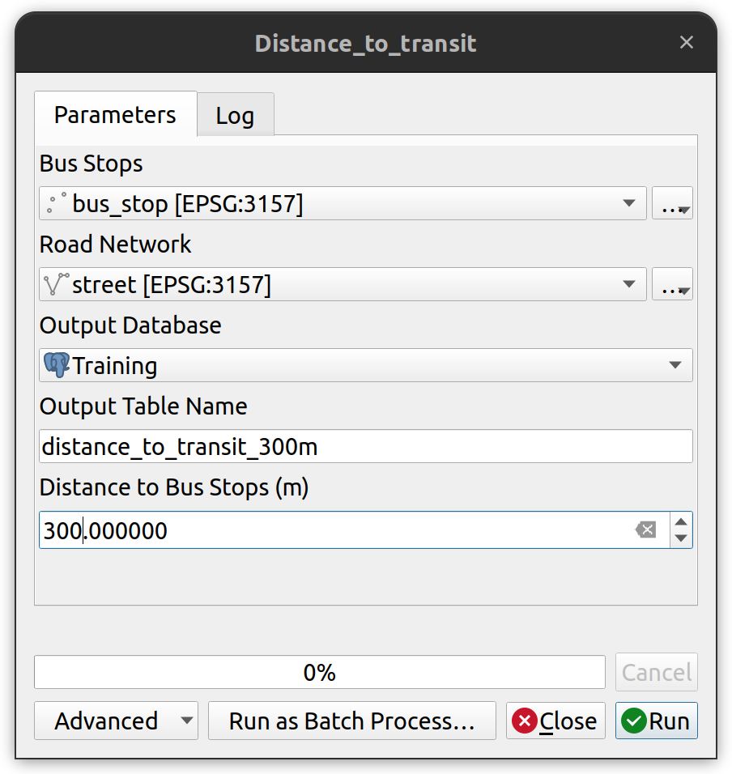Click the red X icon on Close
The width and height of the screenshot is (732, 774).
[524, 721]
